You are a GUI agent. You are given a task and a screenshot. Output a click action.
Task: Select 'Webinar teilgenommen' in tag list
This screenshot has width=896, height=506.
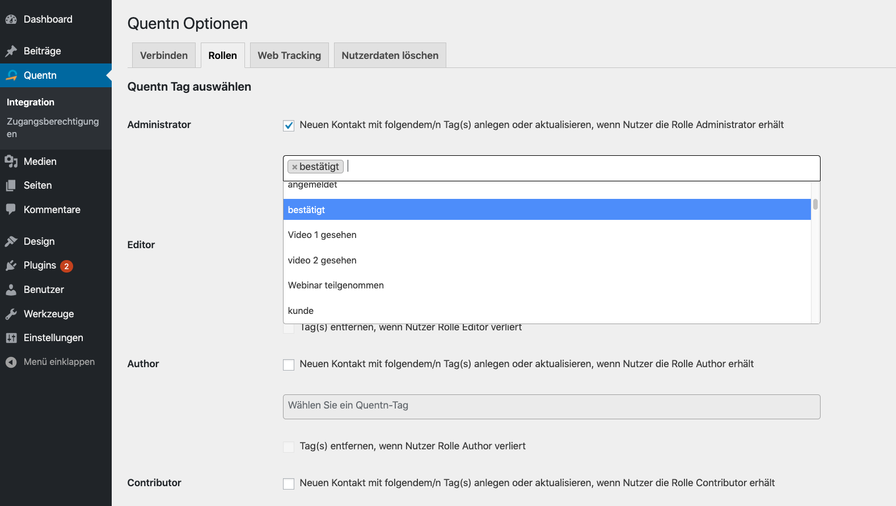[336, 285]
